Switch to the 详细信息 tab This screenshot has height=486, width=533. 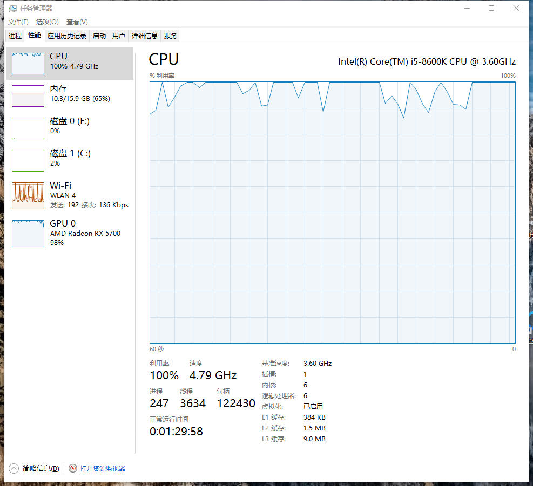click(x=145, y=35)
